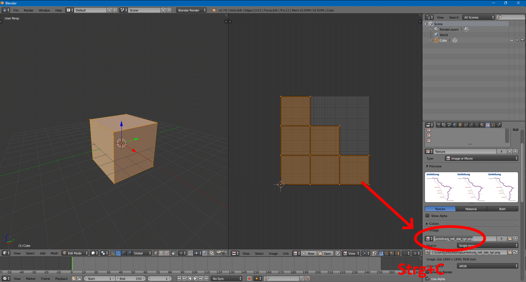Open the Render menu

pos(28,10)
